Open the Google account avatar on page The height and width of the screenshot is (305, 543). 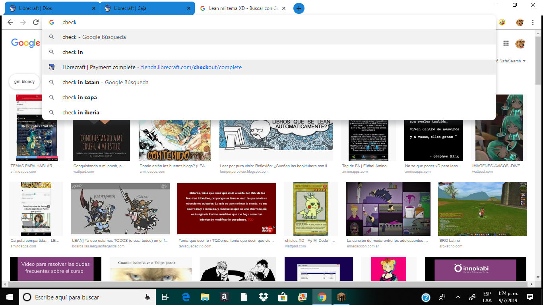[520, 43]
